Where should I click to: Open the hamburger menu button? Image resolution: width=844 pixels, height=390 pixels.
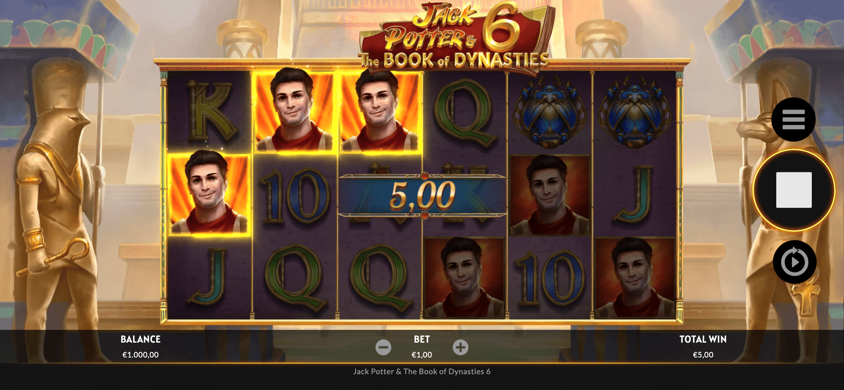793,120
